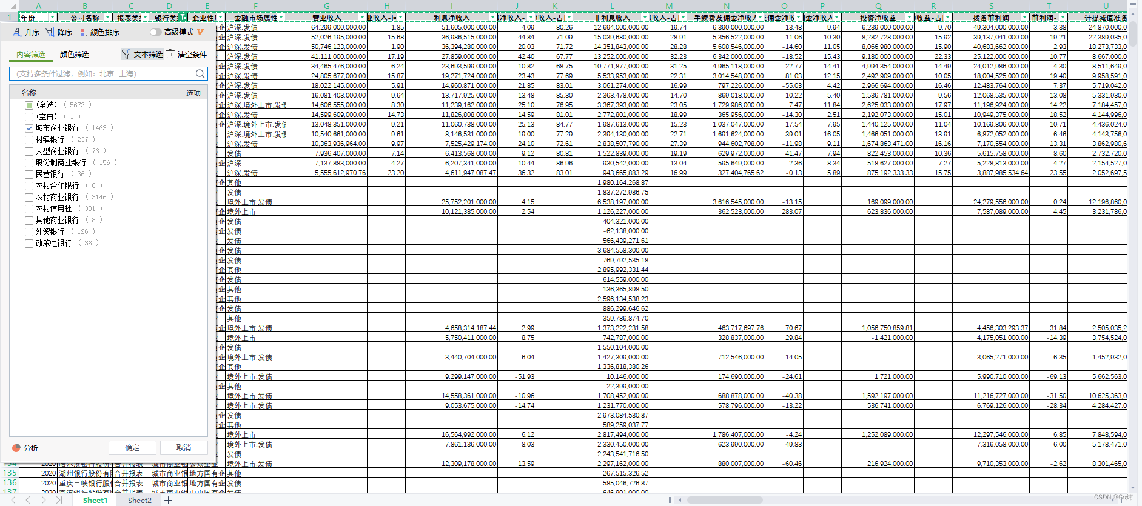Click the color sort (颜色排序) icon
Viewport: 1142px width, 506px height.
click(x=84, y=32)
